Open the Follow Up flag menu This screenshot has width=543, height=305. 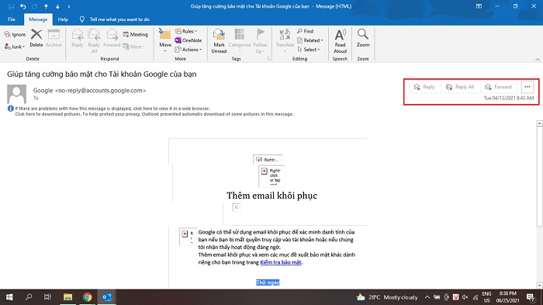[x=260, y=40]
